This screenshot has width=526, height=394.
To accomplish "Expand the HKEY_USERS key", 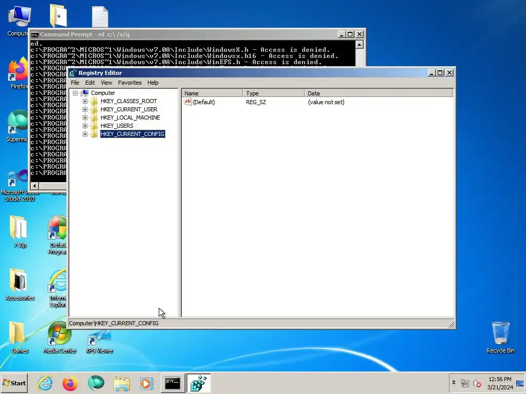I will click(x=85, y=126).
